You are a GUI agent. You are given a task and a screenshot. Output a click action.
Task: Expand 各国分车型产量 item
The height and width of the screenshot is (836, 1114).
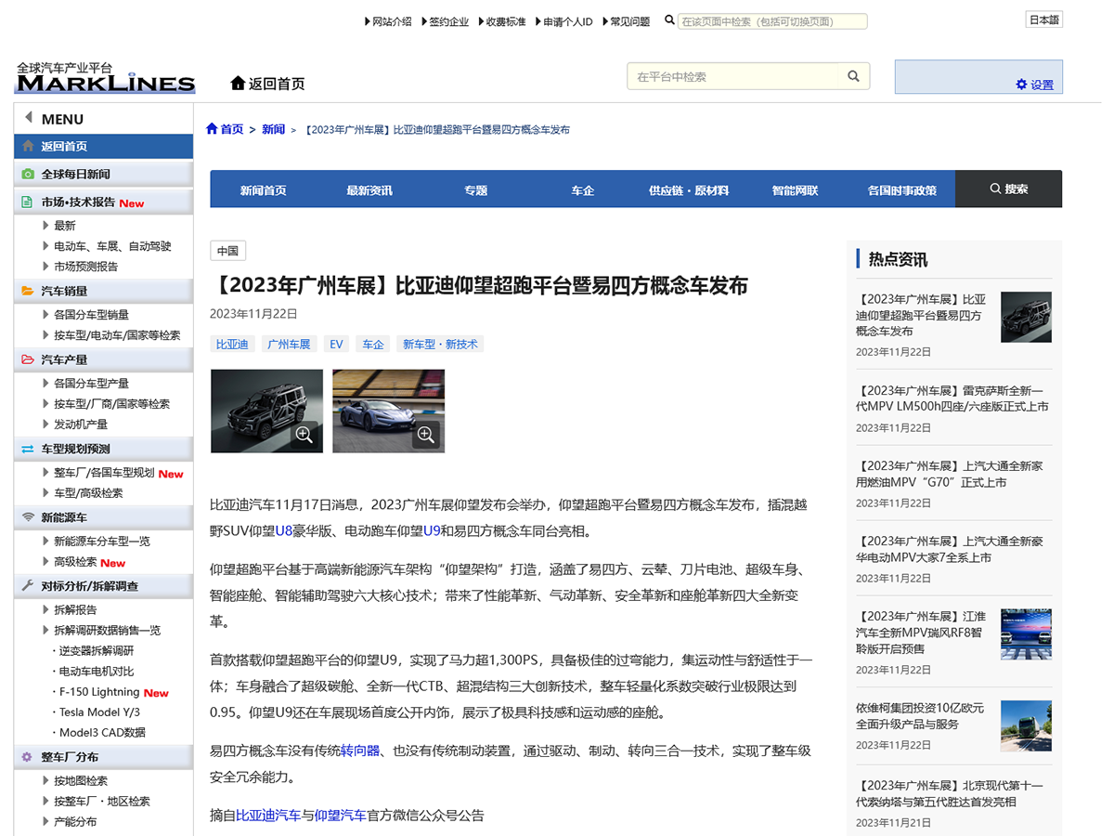(x=85, y=384)
